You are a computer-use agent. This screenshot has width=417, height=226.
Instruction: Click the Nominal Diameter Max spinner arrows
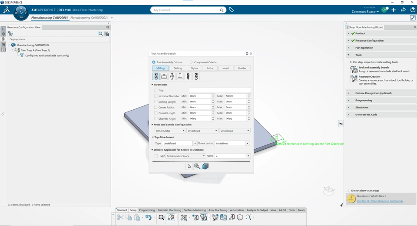pyautogui.click(x=249, y=96)
